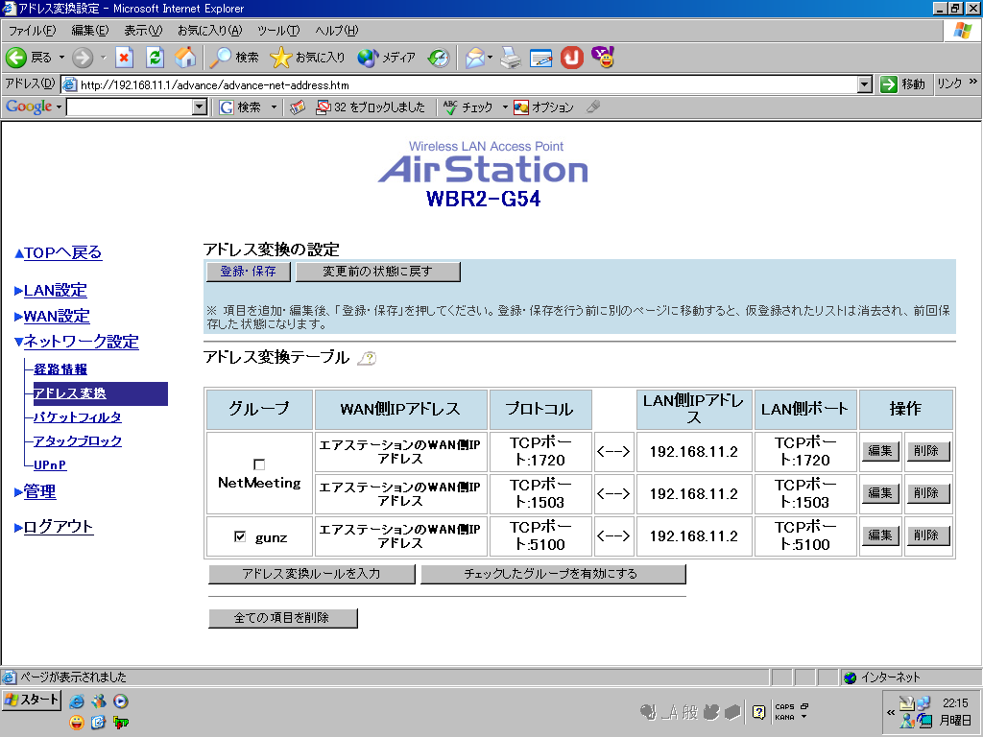Screen dimensions: 983x737
Task: Open the Home page icon
Action: (x=185, y=58)
